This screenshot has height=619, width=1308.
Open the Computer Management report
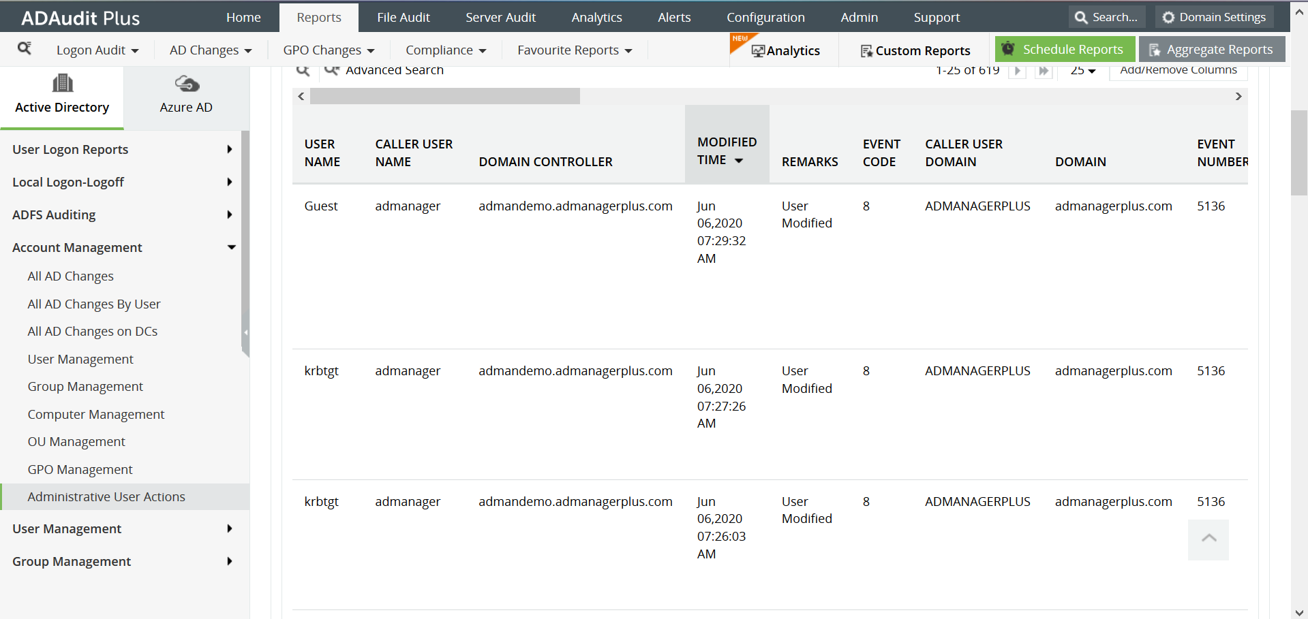tap(96, 415)
